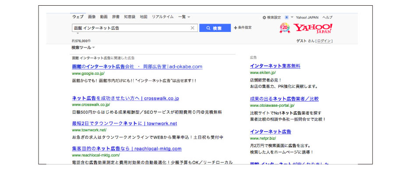This screenshot has width=416, height=175.
Task: Open the インターネット集客無料 side ad
Action: 275,66
